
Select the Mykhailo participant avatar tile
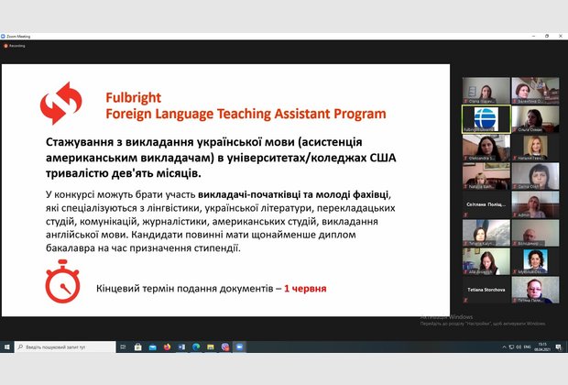[535, 261]
